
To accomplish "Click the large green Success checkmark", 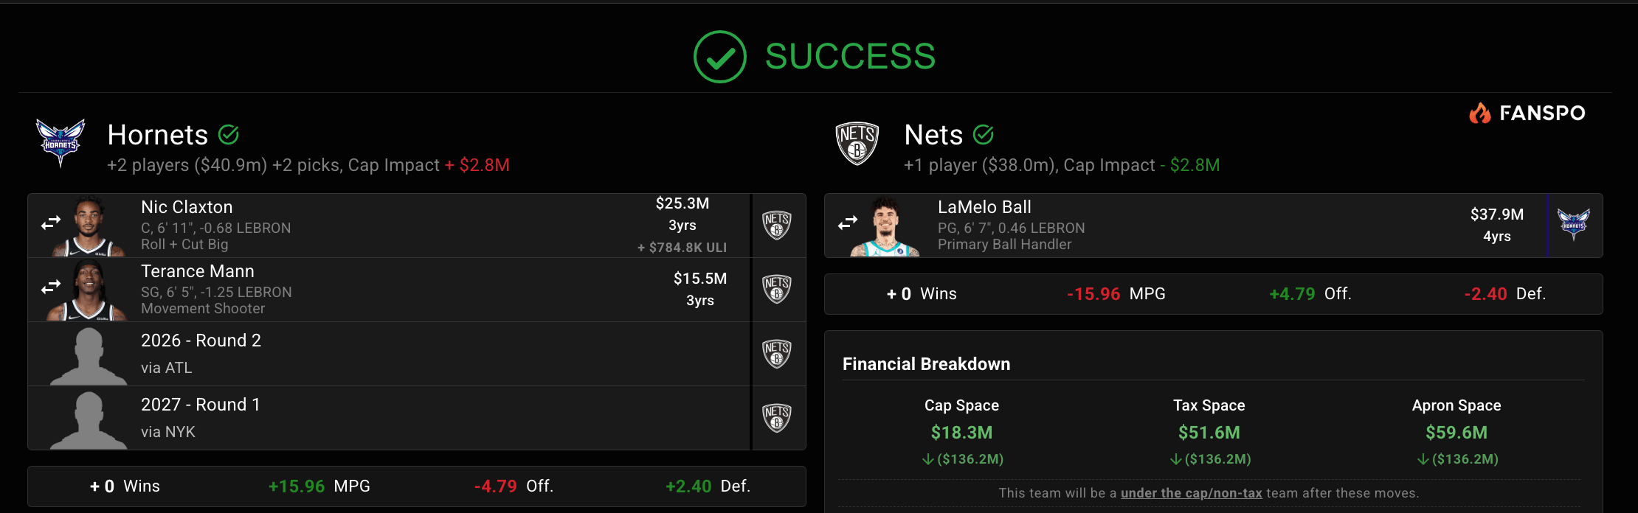I will point(720,57).
